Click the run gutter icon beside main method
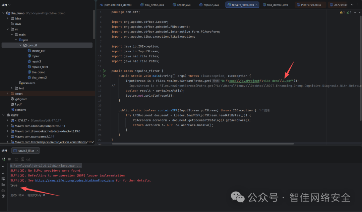This screenshot has height=212, width=362. coord(104,76)
